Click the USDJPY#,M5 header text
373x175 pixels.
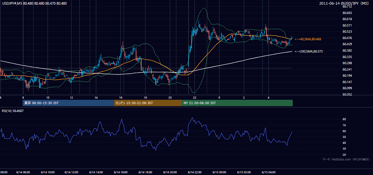(x=34, y=3)
